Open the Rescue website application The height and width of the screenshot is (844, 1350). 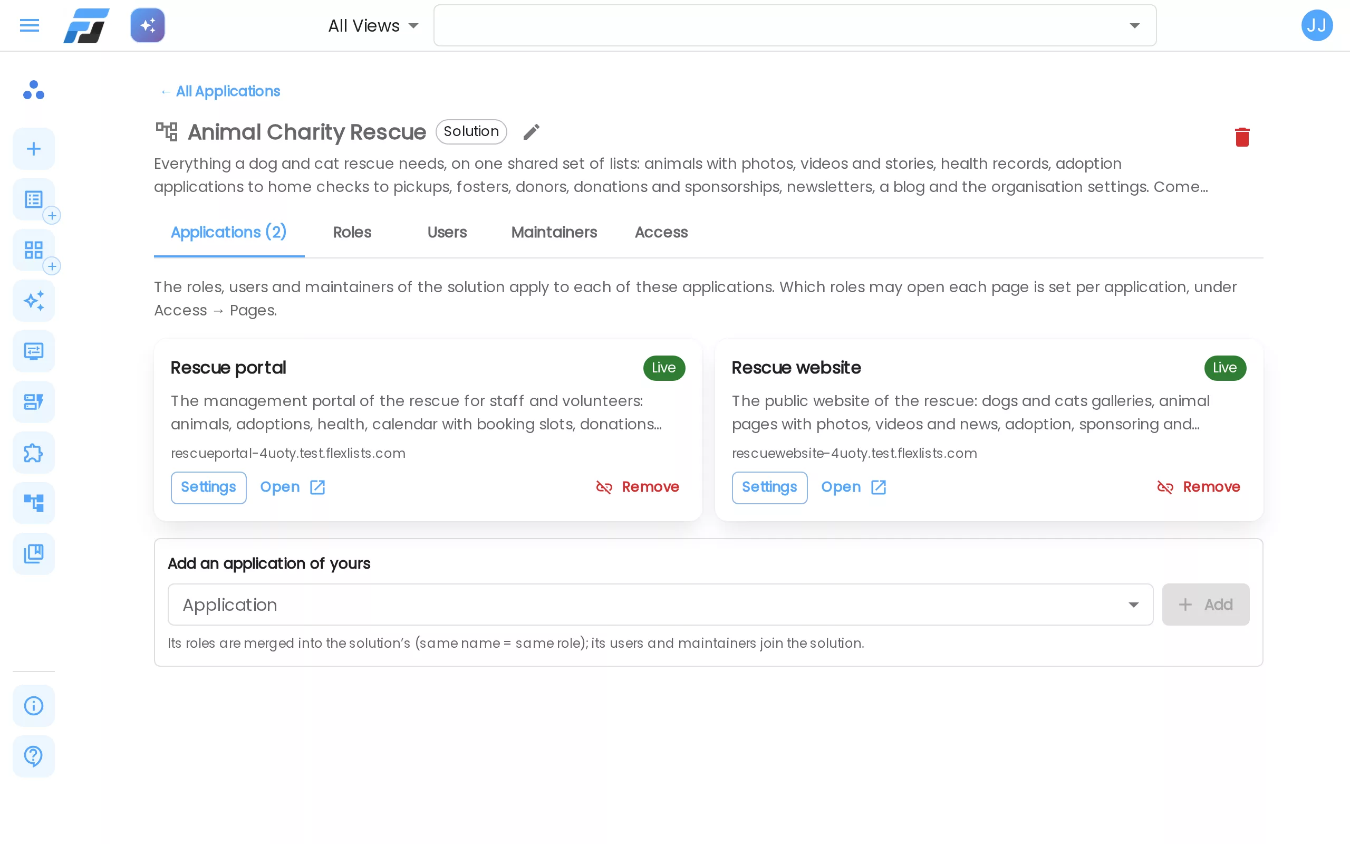pos(854,487)
